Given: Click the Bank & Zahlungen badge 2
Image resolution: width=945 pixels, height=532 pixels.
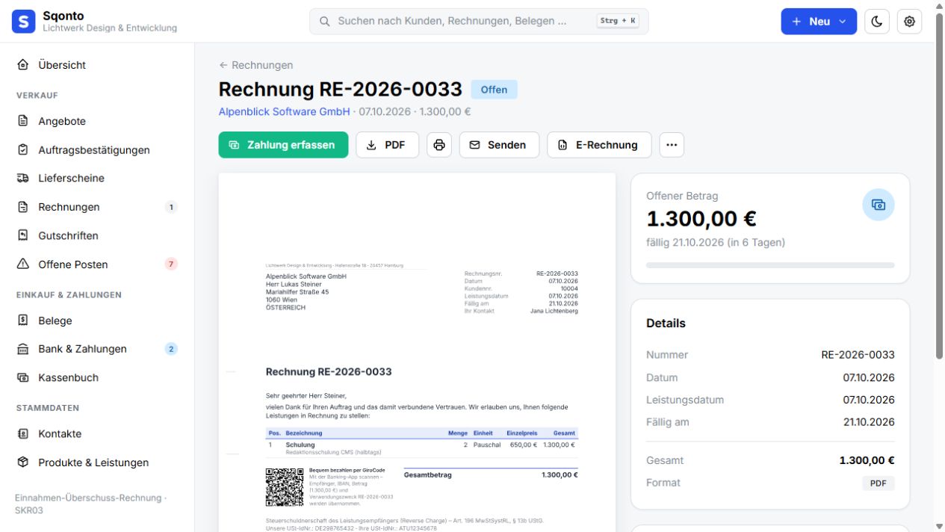Looking at the screenshot, I should coord(171,349).
